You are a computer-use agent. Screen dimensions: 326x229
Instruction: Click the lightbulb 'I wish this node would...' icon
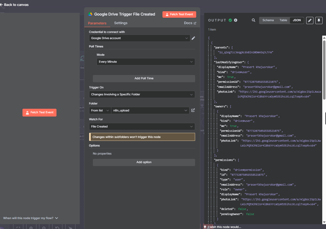[205, 227]
